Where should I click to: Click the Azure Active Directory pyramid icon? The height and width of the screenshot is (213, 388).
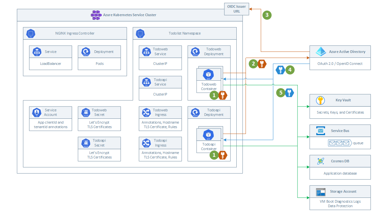click(x=320, y=52)
